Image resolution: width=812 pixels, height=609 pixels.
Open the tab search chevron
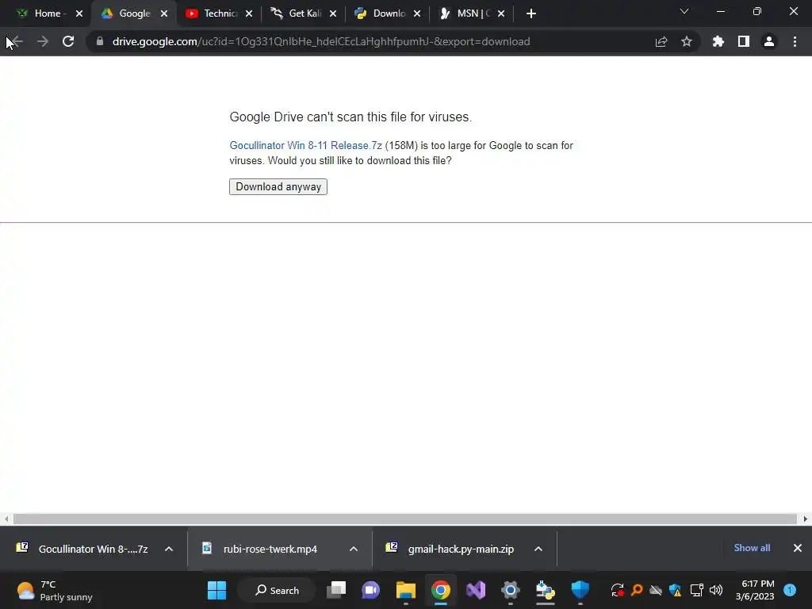pyautogui.click(x=684, y=11)
